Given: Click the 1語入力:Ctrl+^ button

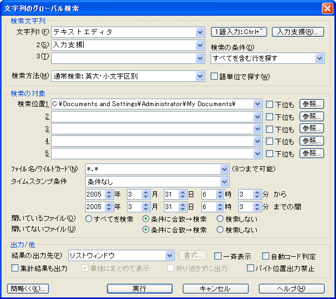Looking at the screenshot, I should point(239,32).
